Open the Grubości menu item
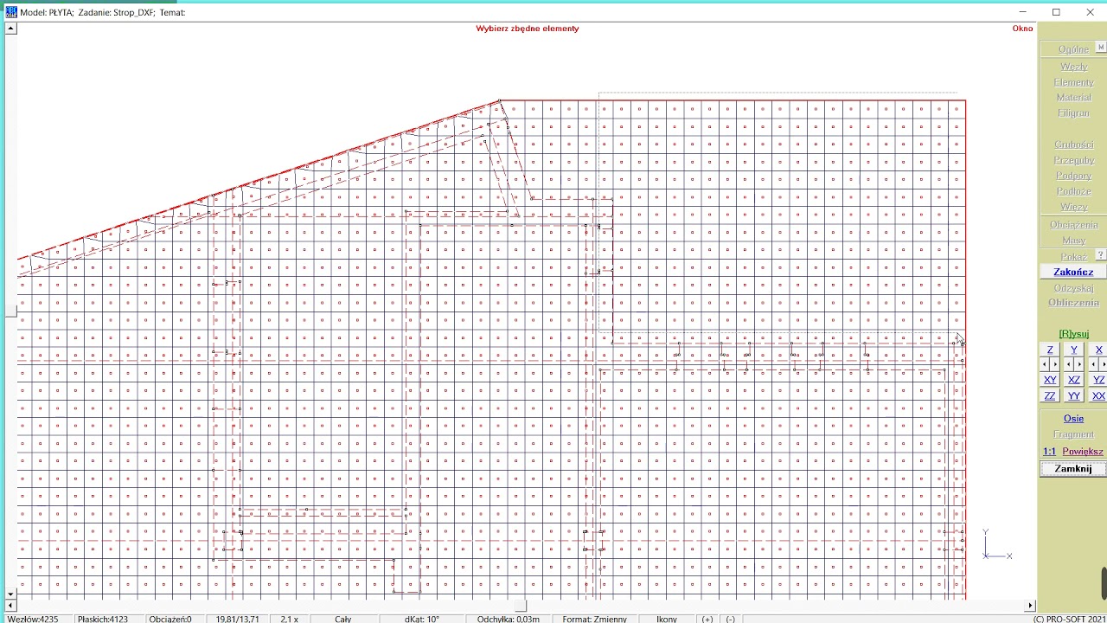 (x=1073, y=145)
